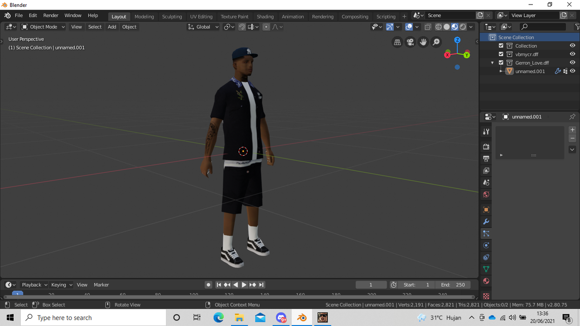
Task: Remove vertex group with minus button
Action: point(572,138)
